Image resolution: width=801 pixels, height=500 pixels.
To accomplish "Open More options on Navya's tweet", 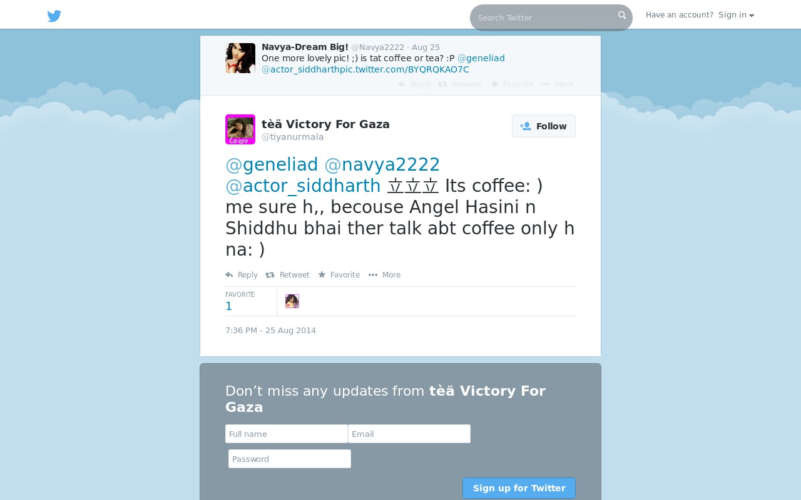I will [557, 84].
